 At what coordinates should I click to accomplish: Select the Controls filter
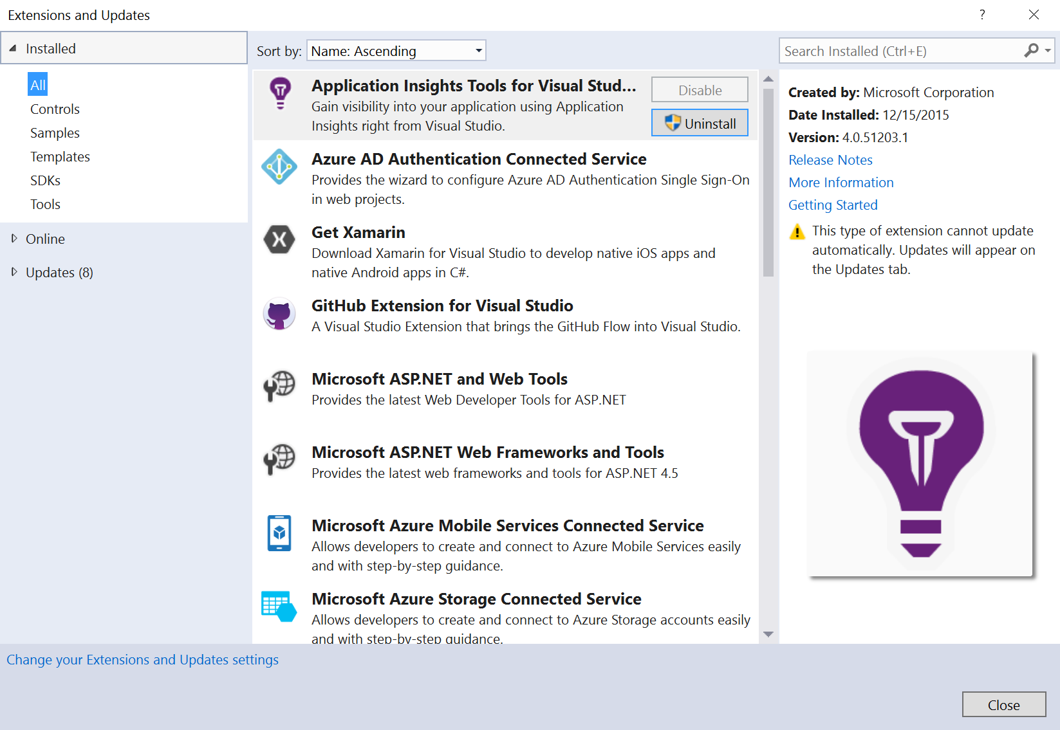(55, 109)
